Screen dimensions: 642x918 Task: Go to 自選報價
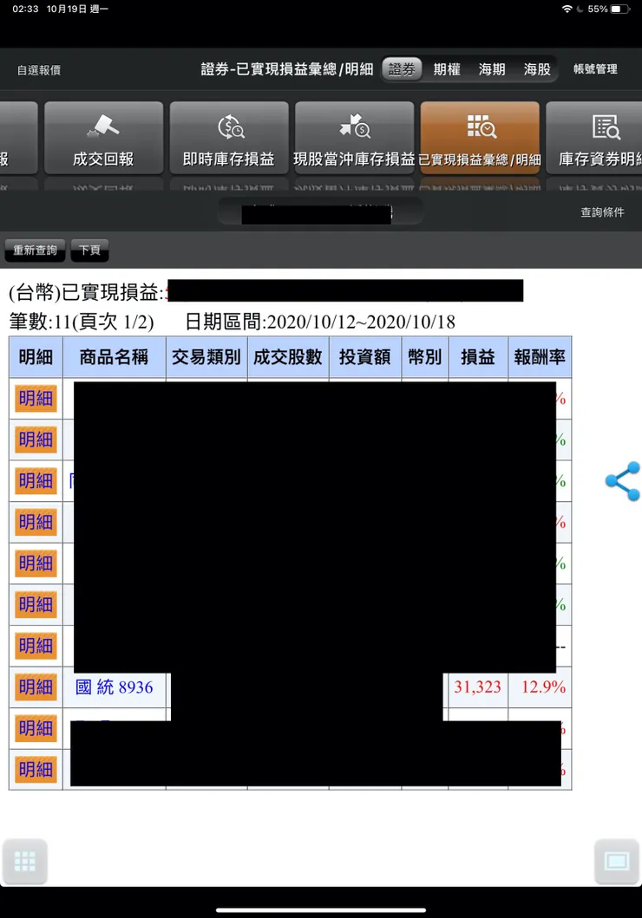click(x=39, y=70)
